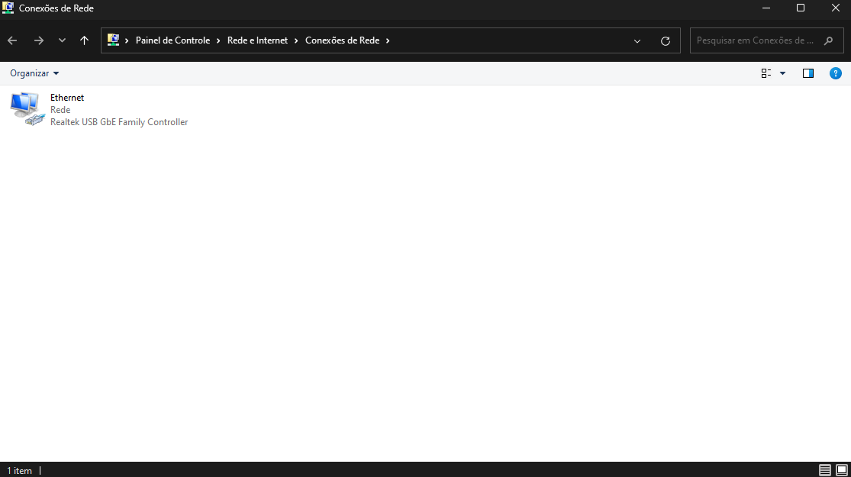Click the Realtek USB GbE Family Controller text
The image size is (851, 477).
click(119, 122)
